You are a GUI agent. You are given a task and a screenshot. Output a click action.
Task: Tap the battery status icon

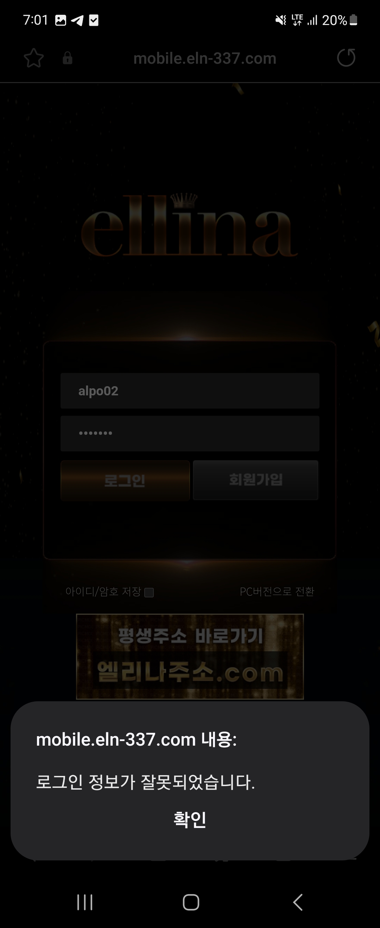pos(354,20)
